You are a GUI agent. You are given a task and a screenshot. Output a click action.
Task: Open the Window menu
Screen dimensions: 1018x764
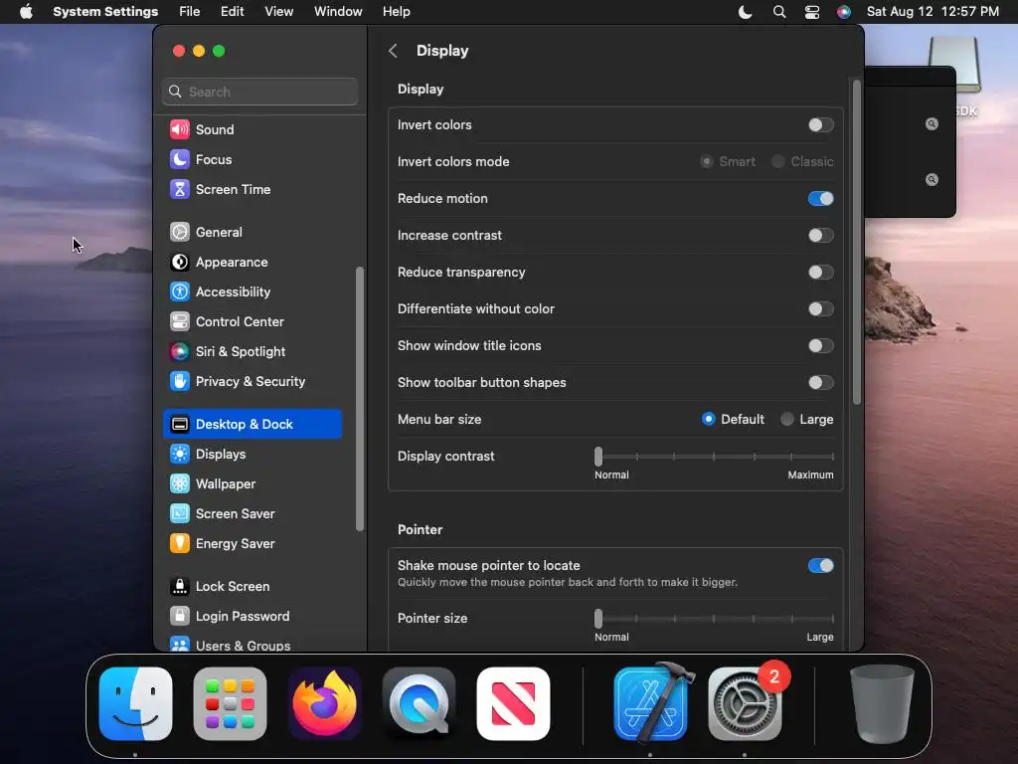pos(338,12)
